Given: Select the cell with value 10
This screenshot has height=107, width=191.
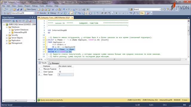Looking at the screenshot, I should (x=66, y=72).
